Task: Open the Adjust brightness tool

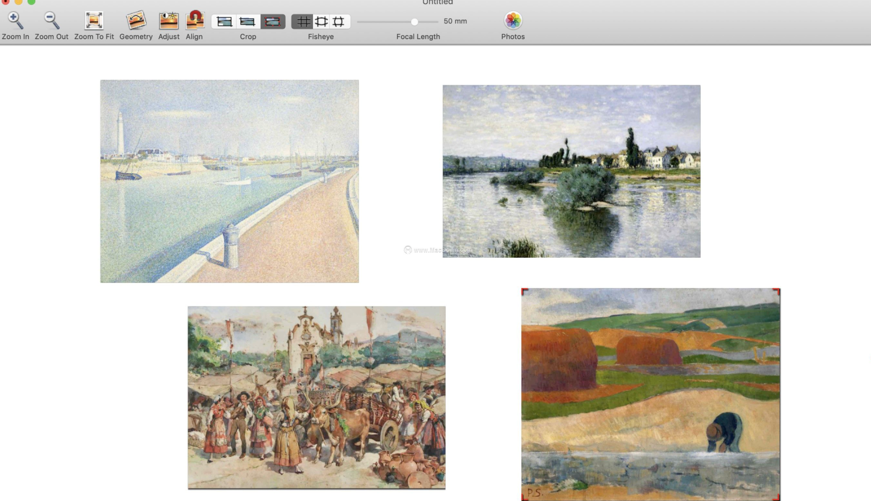Action: pos(169,21)
